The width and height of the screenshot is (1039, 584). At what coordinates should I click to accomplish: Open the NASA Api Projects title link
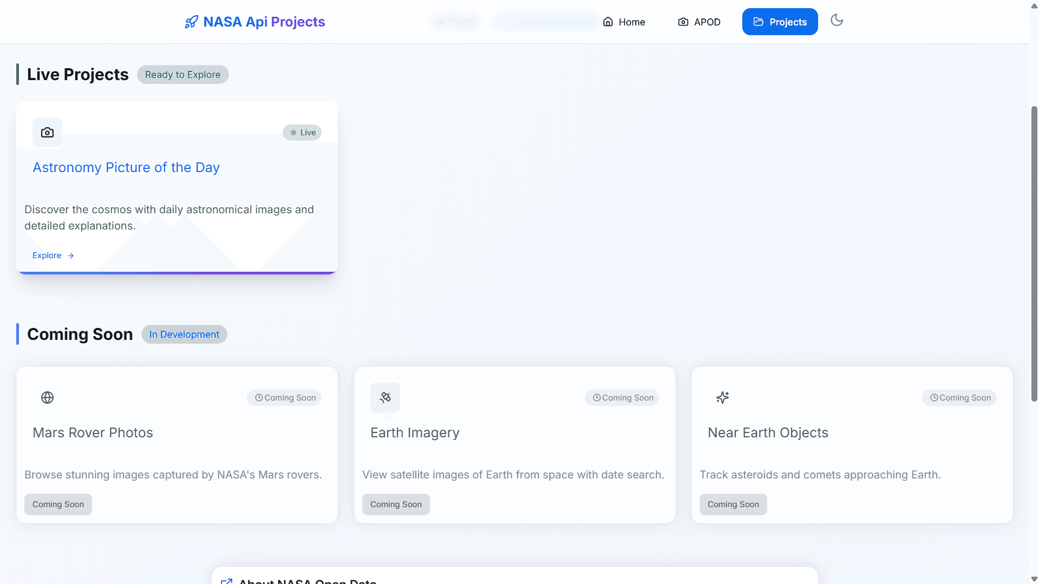tap(264, 22)
